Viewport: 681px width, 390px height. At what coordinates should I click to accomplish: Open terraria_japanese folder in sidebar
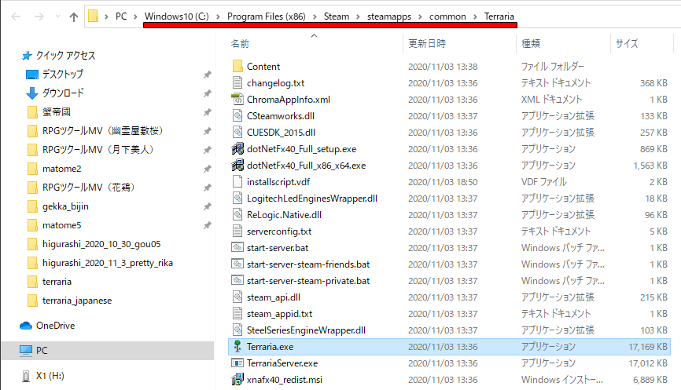(x=77, y=301)
